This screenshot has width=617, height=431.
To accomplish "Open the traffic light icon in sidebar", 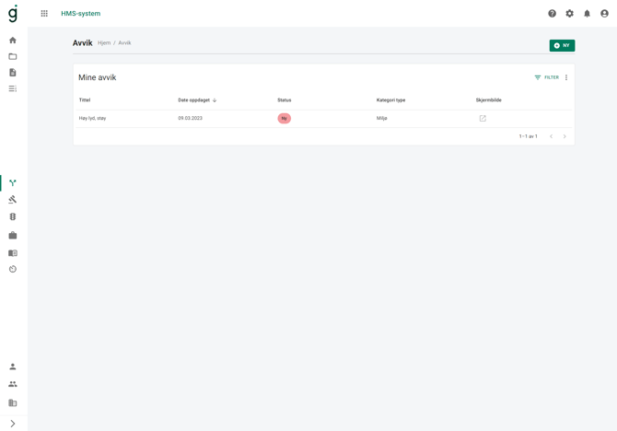I will click(13, 216).
